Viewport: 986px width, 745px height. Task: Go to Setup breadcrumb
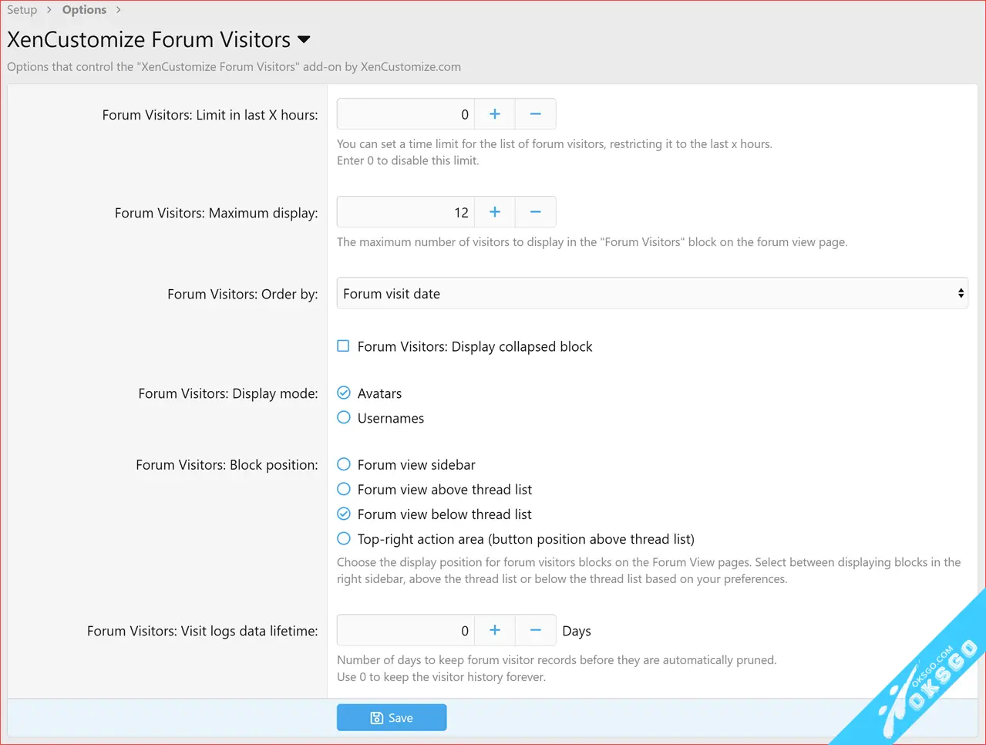click(x=22, y=10)
